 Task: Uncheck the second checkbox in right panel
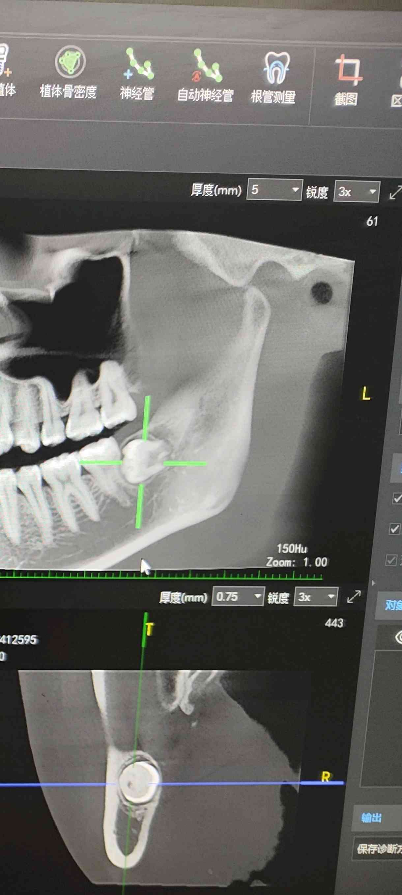tap(394, 529)
